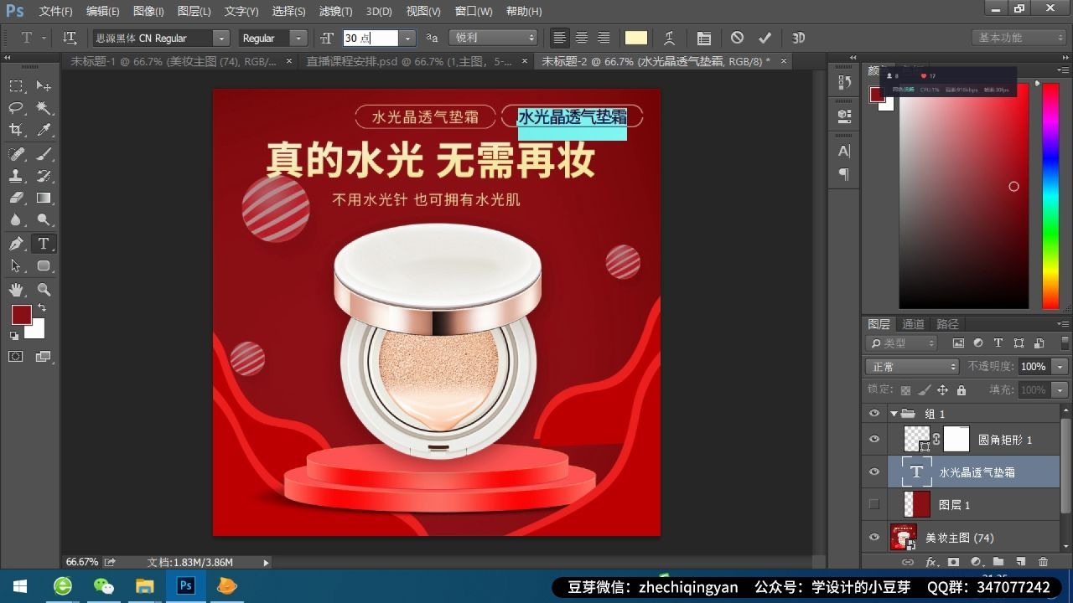Right align the text
Screen dimensions: 1073x603
point(603,38)
